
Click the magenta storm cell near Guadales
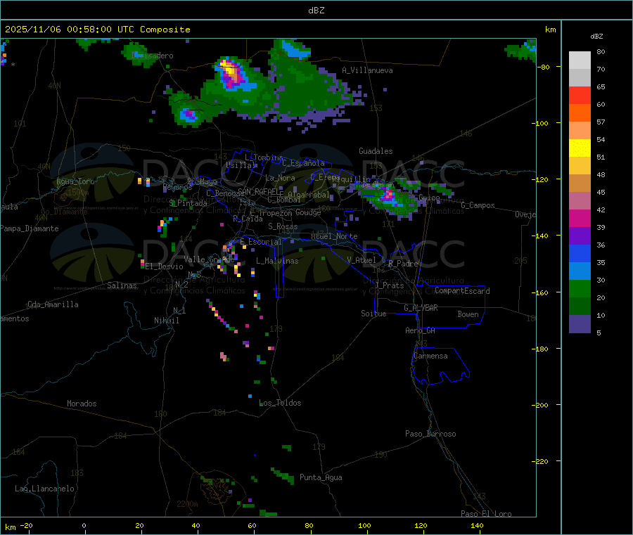[x=388, y=196]
